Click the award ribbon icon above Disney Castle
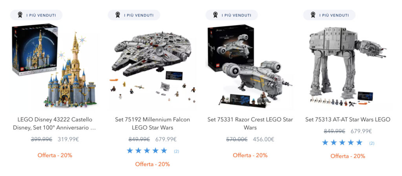402x176 pixels. [20, 15]
